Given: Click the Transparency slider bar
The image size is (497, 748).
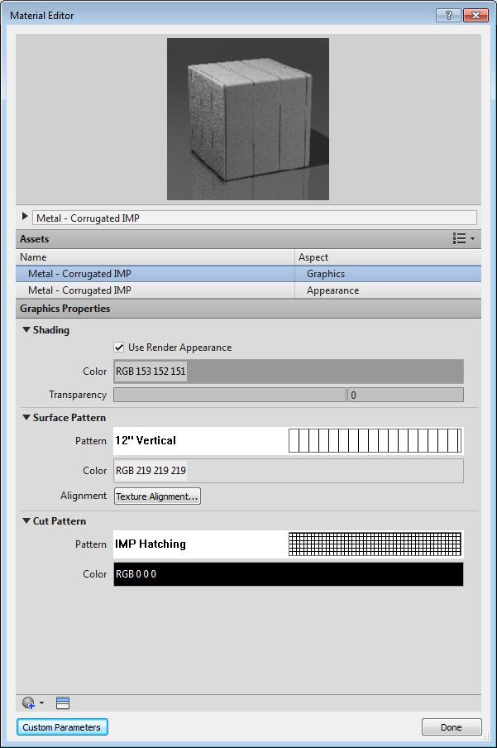Looking at the screenshot, I should click(x=230, y=395).
